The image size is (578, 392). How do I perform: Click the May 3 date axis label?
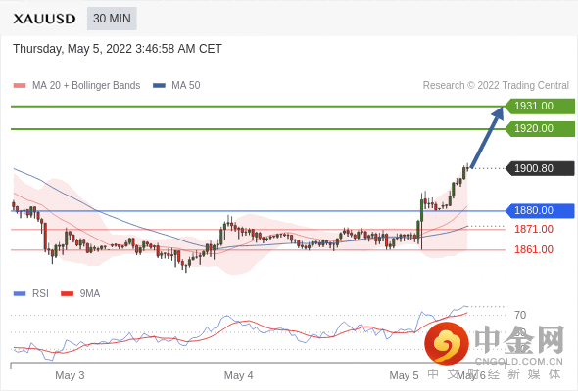[x=70, y=375]
